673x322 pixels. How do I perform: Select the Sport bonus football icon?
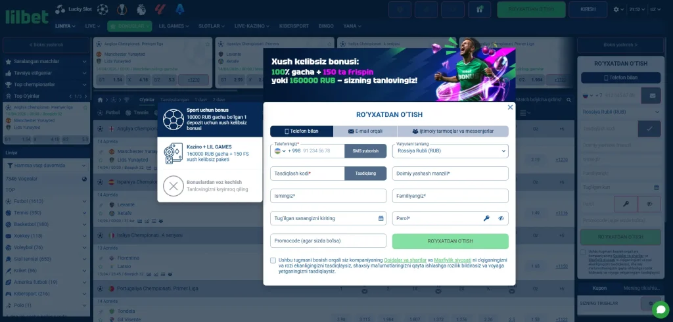tap(173, 119)
